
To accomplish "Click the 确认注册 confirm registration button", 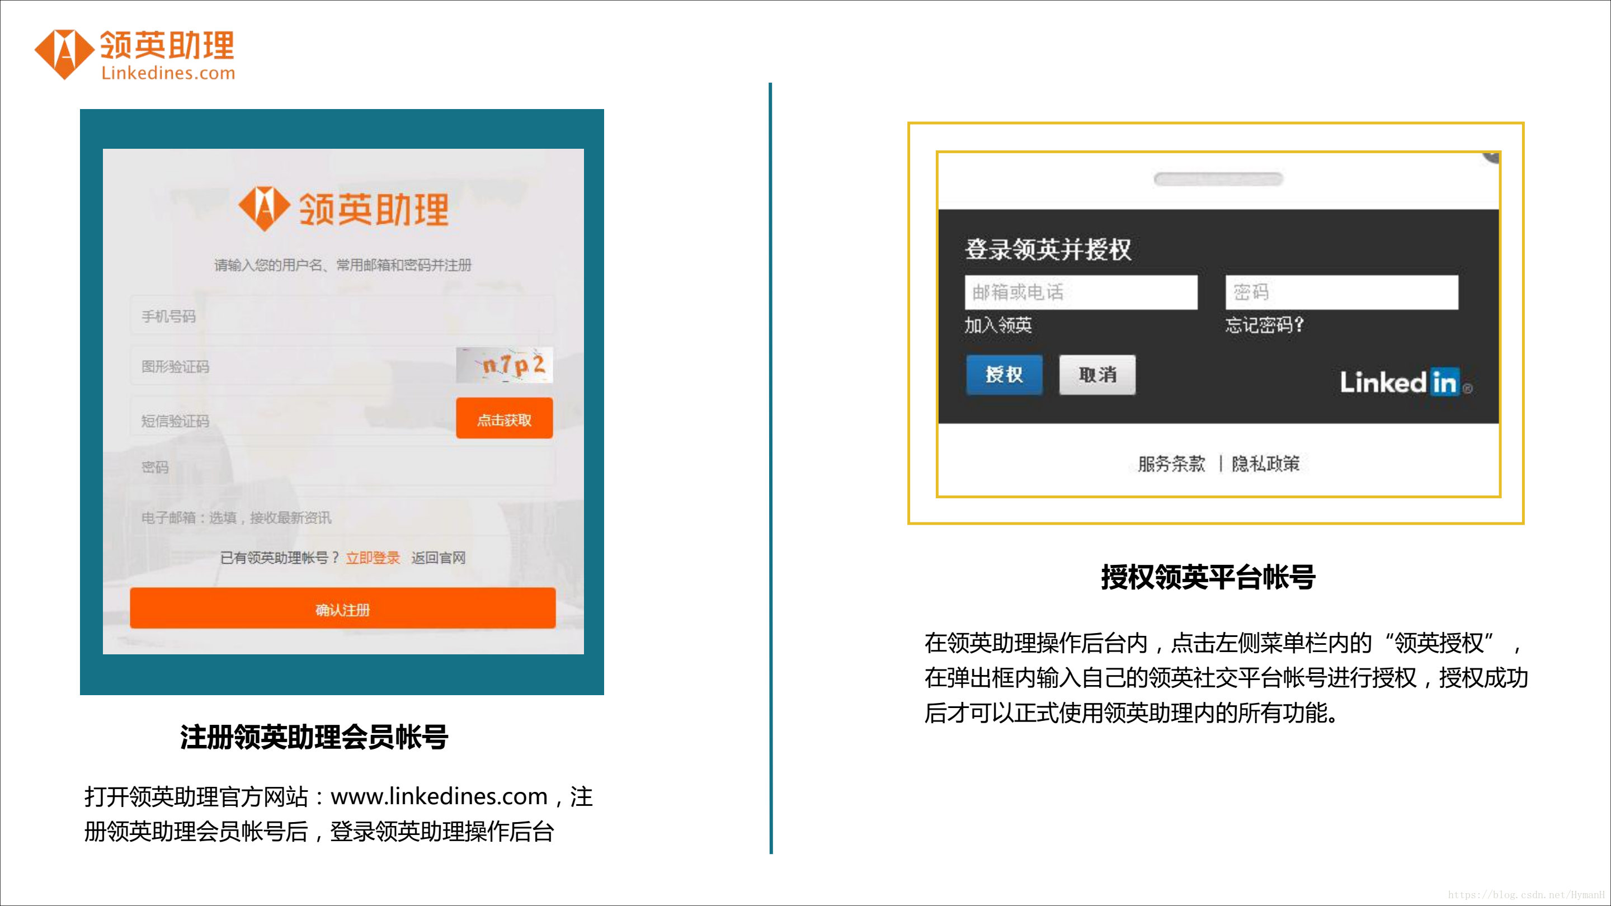I will click(342, 608).
